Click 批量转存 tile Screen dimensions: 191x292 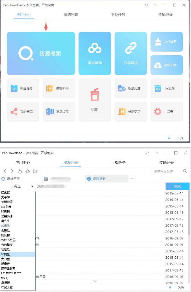[59, 112]
